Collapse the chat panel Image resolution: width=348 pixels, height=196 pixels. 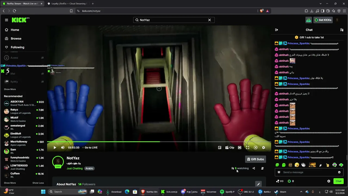pyautogui.click(x=276, y=30)
